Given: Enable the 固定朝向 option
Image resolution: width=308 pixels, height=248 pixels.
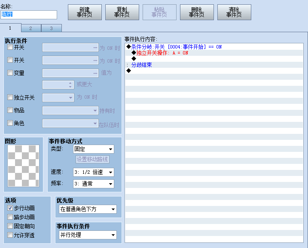Looking at the screenshot, I should point(10,226).
